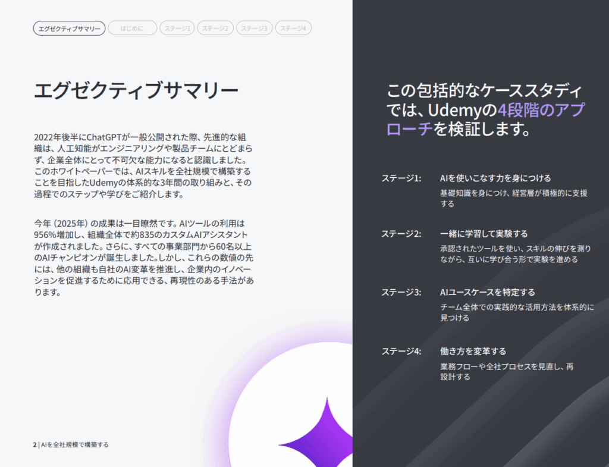609x467 pixels.
Task: Click the ステージ2: label in the dark panel
Action: pos(401,233)
